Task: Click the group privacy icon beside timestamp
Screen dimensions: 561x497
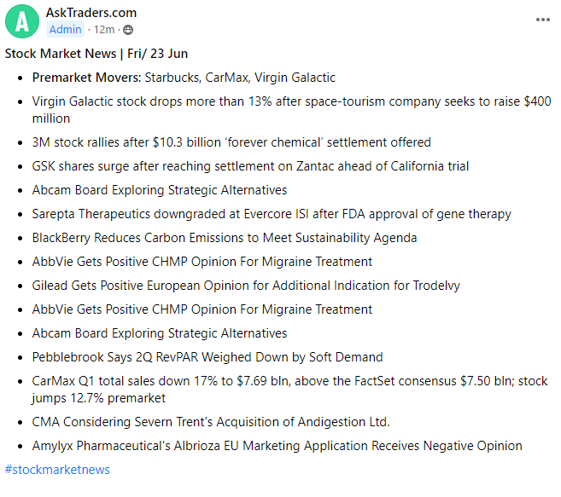Action: pyautogui.click(x=129, y=30)
